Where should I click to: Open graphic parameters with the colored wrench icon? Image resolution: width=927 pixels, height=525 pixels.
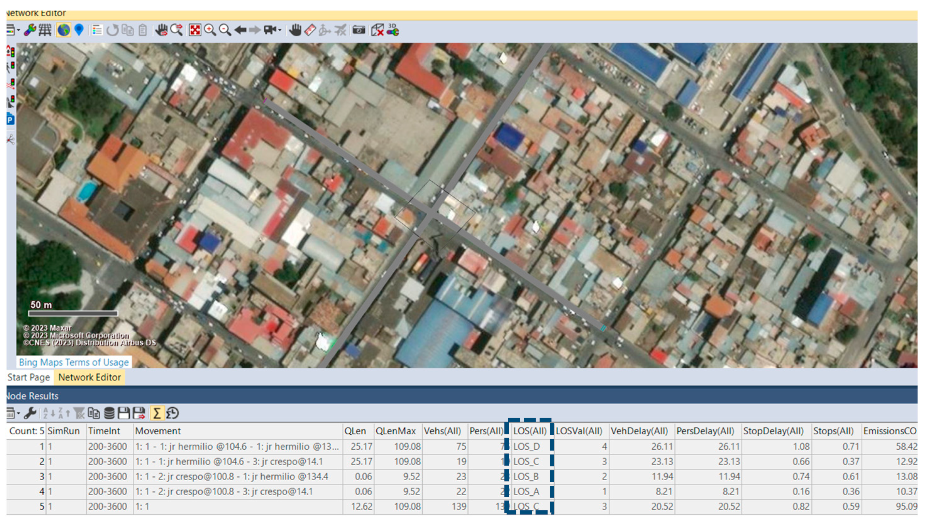coord(30,30)
